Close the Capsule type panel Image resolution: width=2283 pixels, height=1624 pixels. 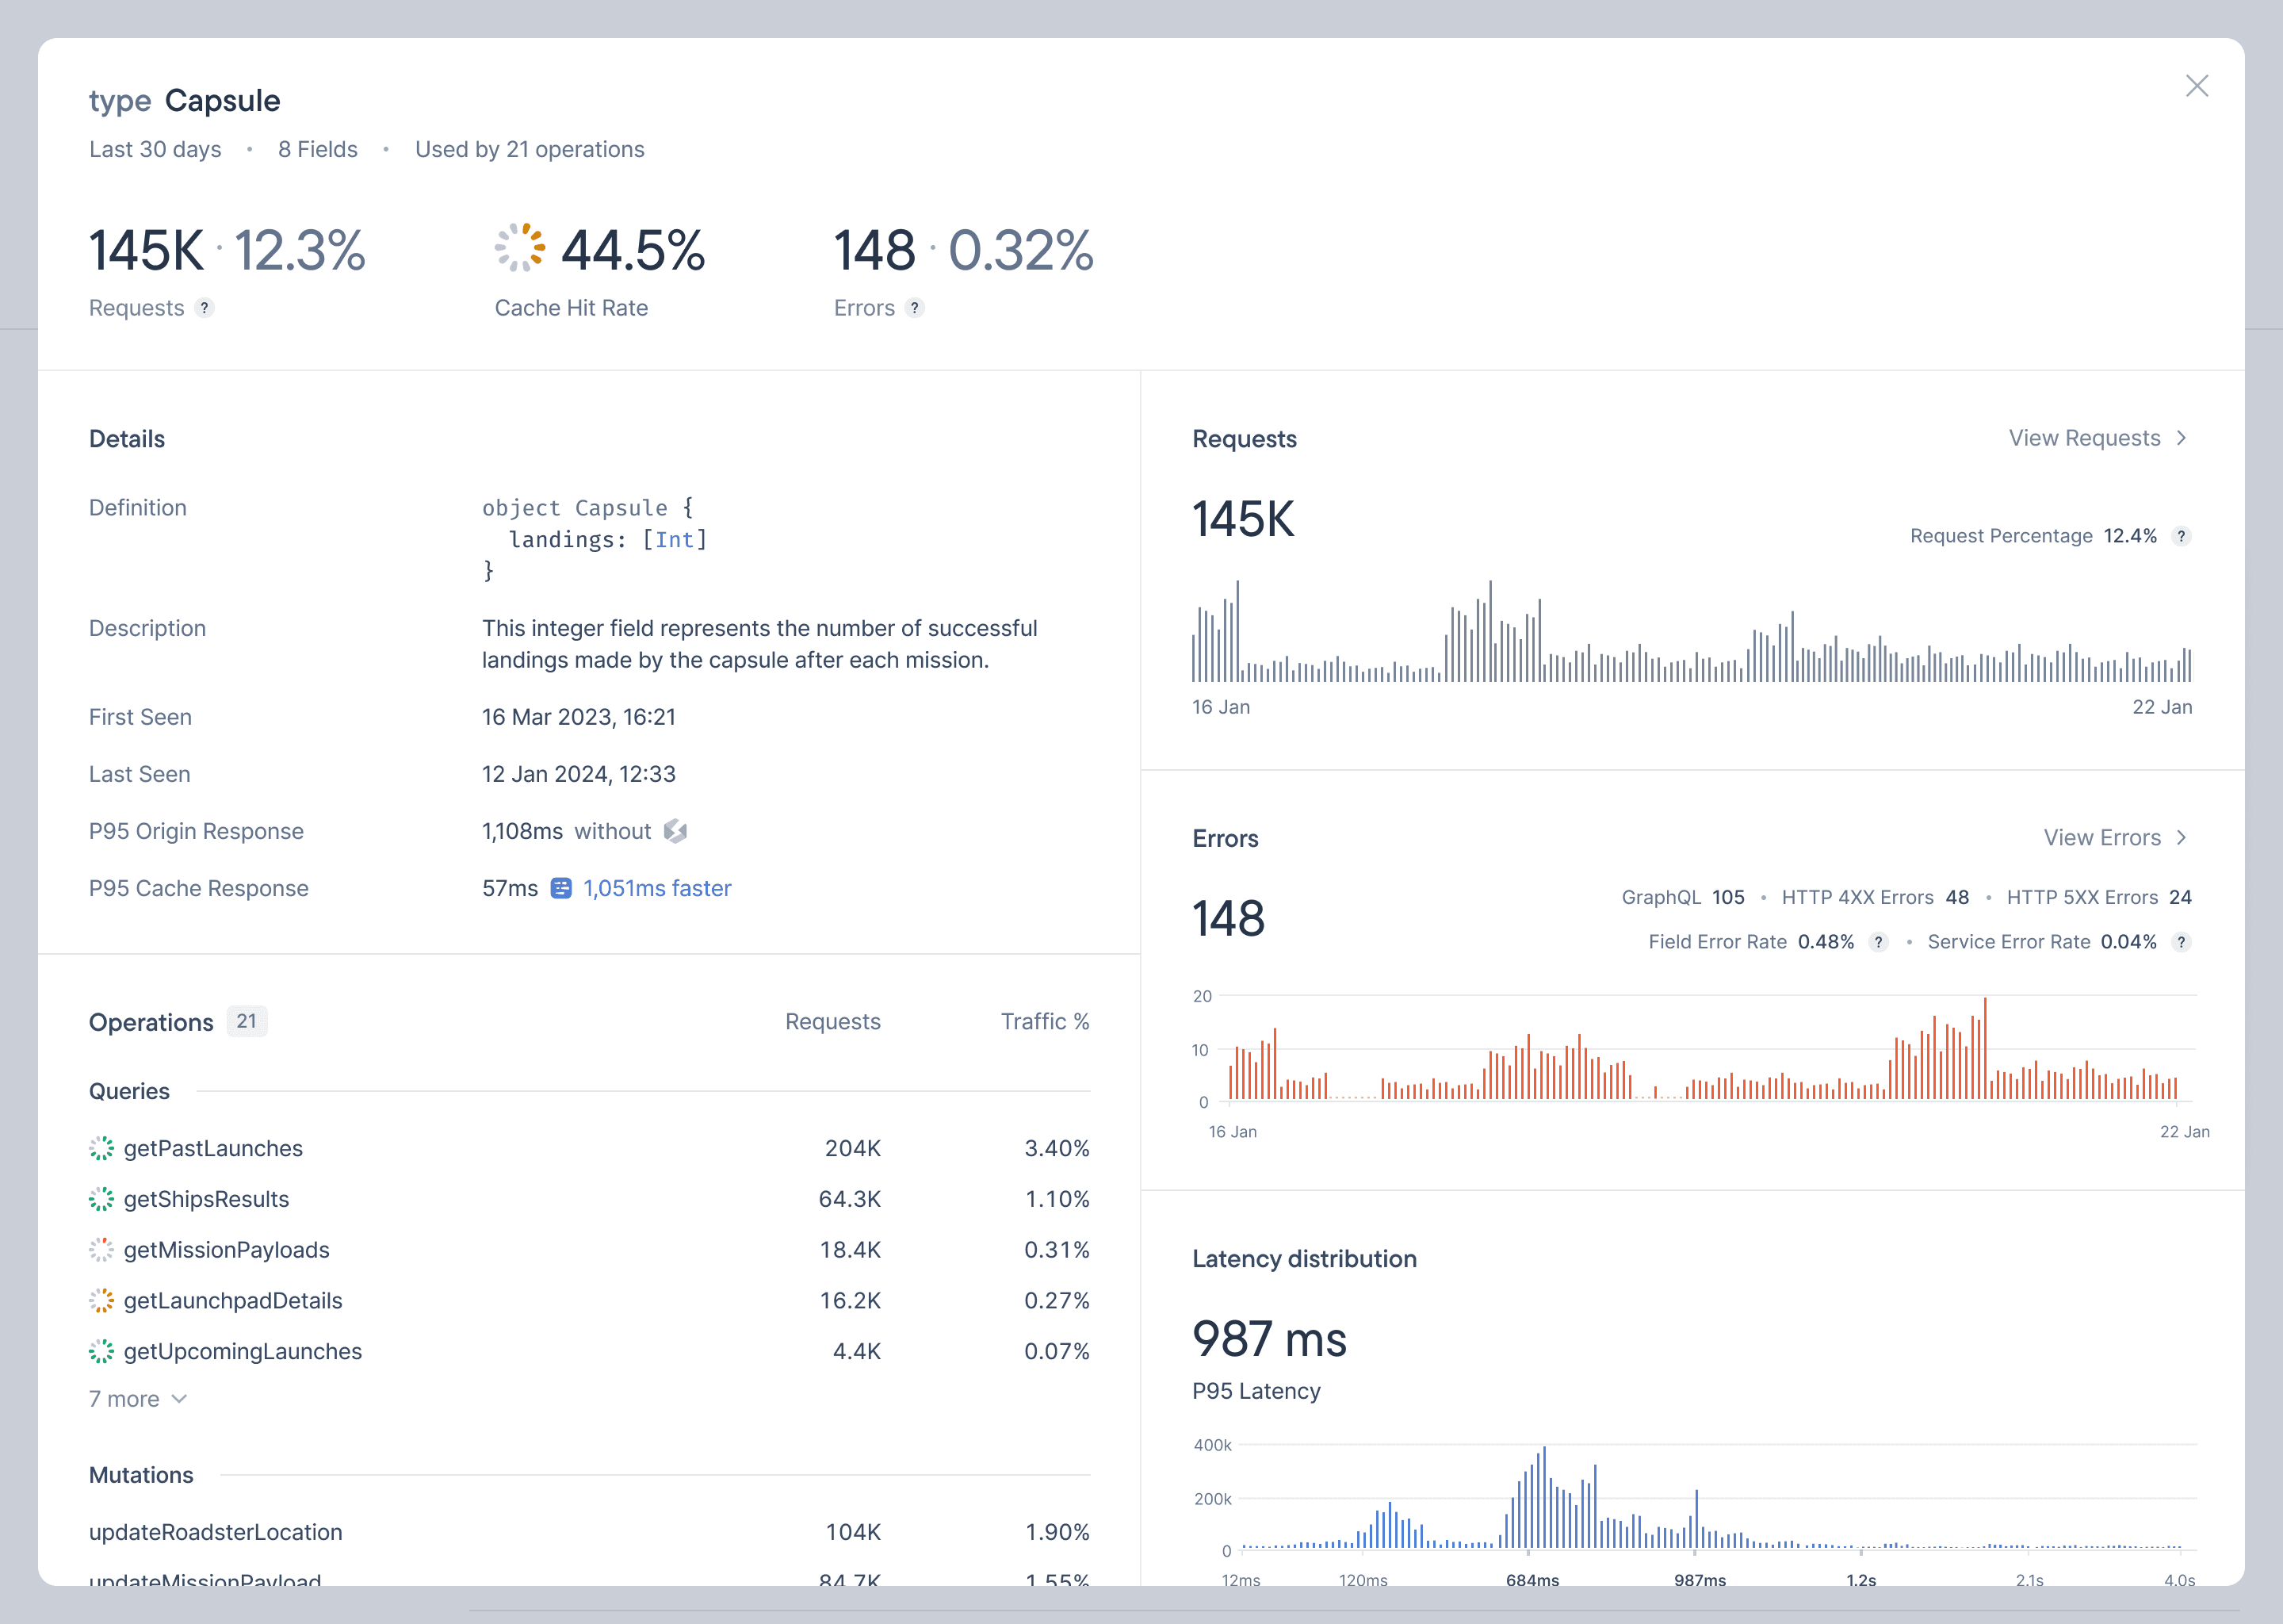(x=2196, y=86)
